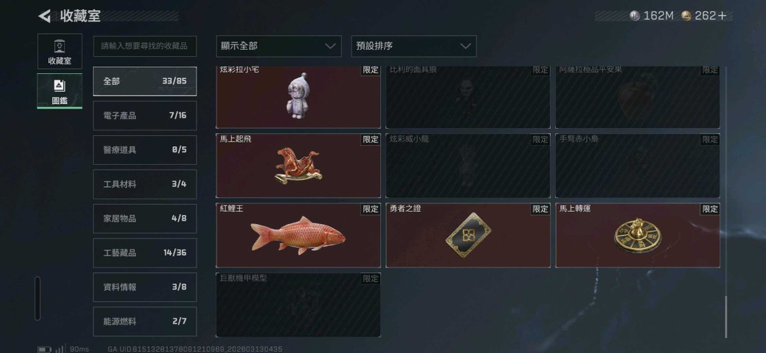Click the chevron arrow of 預設排序
The image size is (766, 353).
pyautogui.click(x=466, y=47)
